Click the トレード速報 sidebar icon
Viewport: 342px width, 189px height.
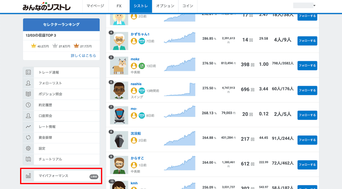(28, 72)
